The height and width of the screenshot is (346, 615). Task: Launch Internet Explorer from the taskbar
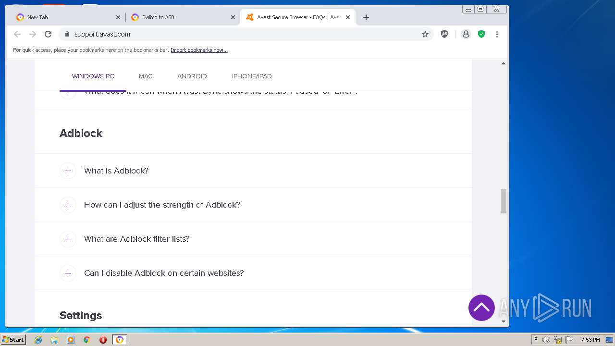[x=38, y=340]
